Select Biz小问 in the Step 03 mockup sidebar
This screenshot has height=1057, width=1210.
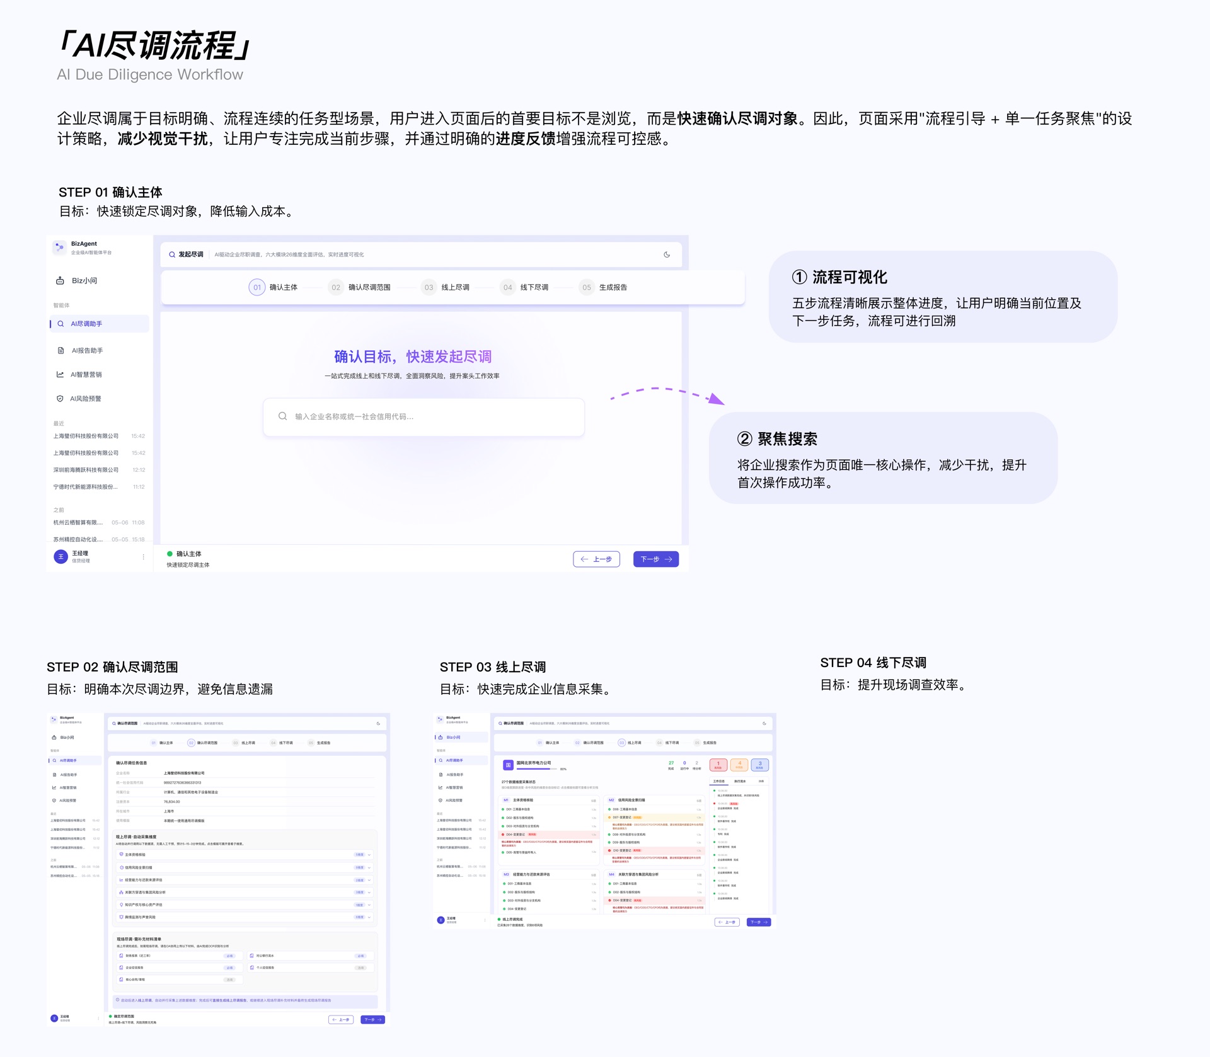coord(461,737)
